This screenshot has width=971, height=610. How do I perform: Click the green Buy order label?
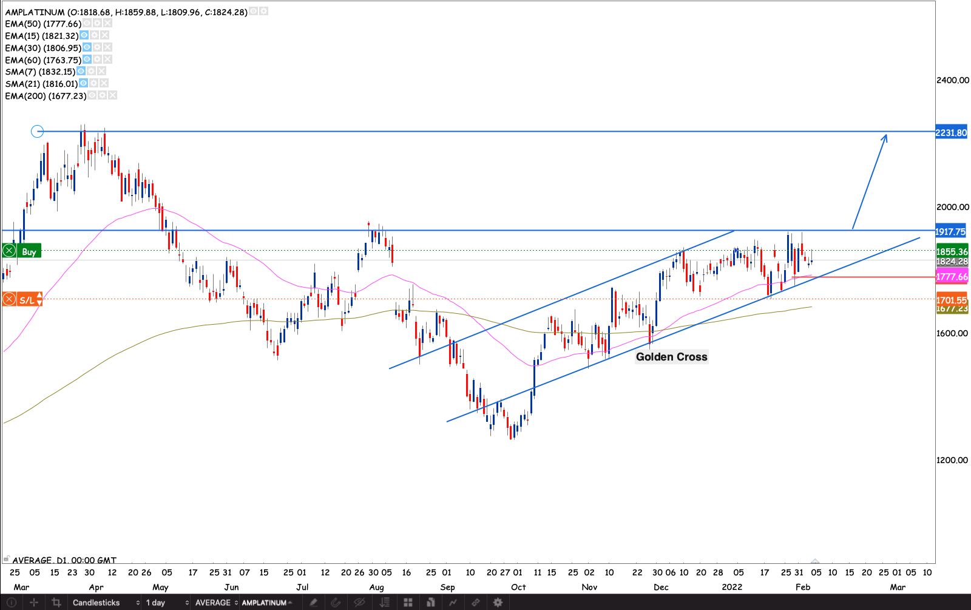point(29,251)
